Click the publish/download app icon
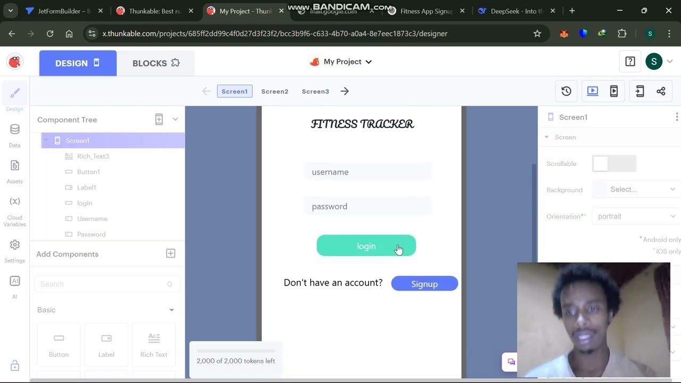 640,91
